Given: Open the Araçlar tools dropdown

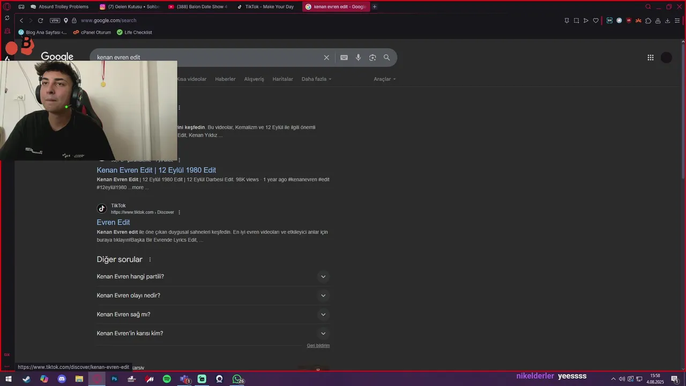Looking at the screenshot, I should click(x=385, y=79).
